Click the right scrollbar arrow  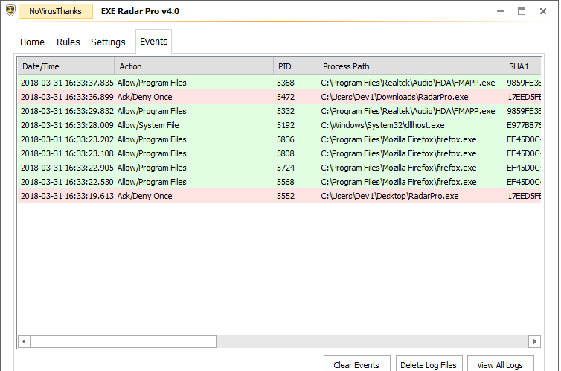point(534,341)
